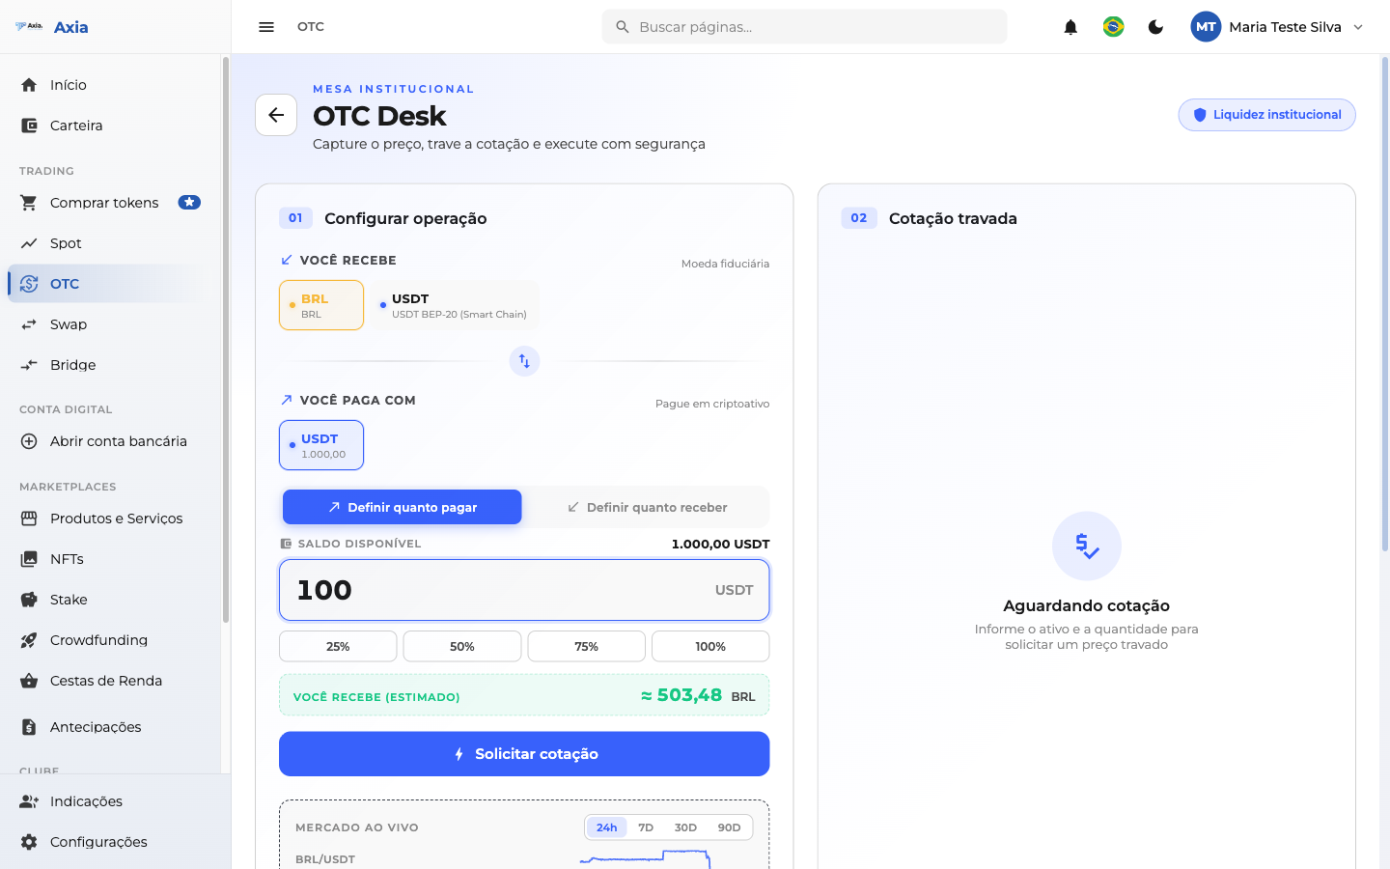This screenshot has height=869, width=1390.
Task: Set amount to 100% of balance
Action: [x=710, y=646]
